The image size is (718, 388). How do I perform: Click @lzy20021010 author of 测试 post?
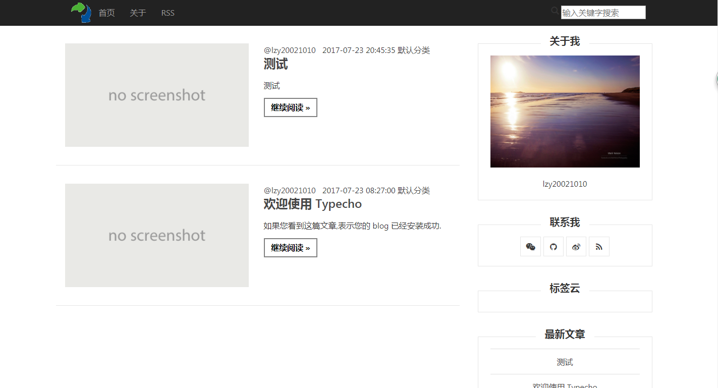290,50
